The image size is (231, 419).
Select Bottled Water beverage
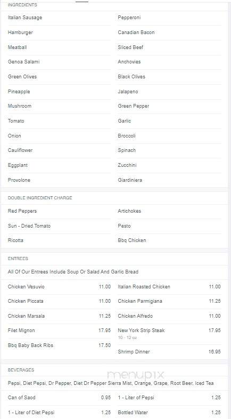click(169, 413)
